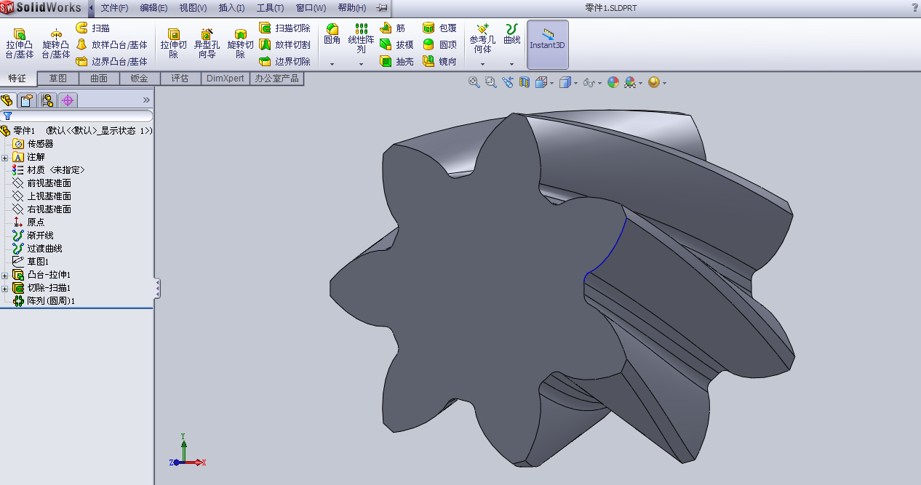This screenshot has width=921, height=485.
Task: Choose the 拉伸切除 extruded cut tool
Action: click(x=174, y=43)
